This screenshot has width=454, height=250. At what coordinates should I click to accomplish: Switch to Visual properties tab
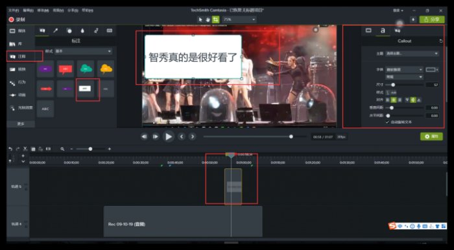click(368, 30)
